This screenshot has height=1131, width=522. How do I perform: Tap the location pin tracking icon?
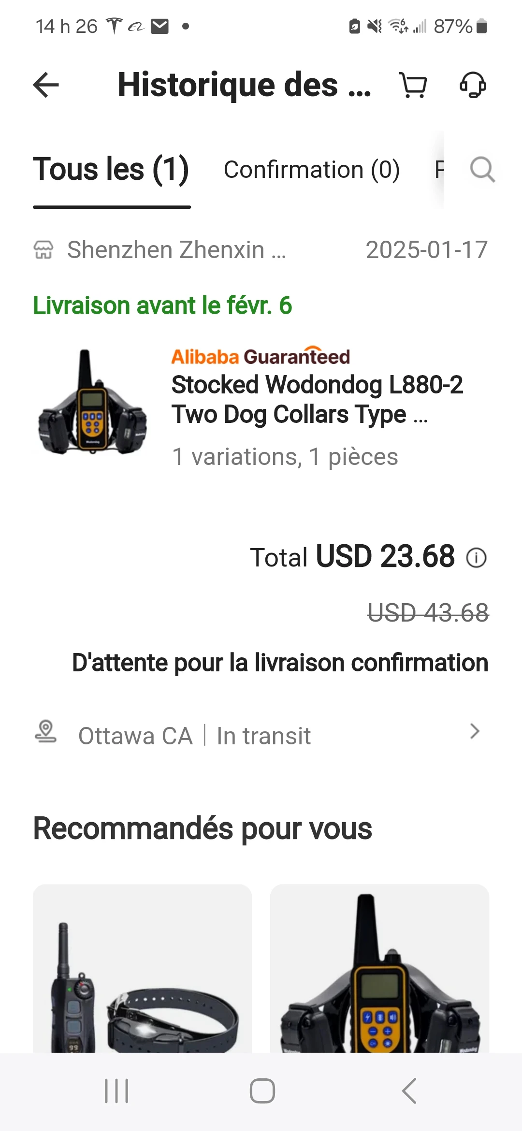46,731
